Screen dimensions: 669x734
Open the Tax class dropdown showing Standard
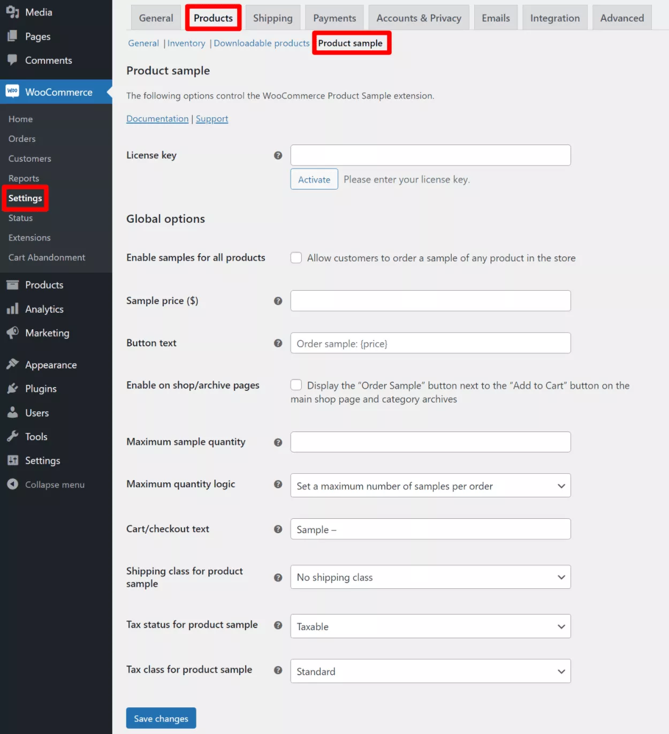(x=430, y=671)
